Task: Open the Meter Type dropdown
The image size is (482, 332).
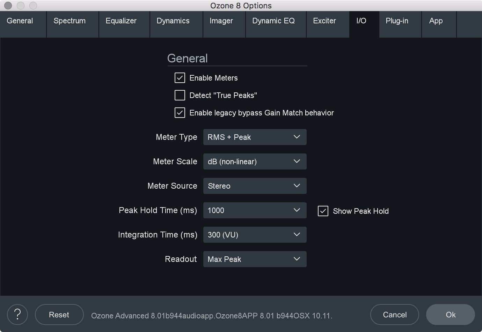Action: 255,137
